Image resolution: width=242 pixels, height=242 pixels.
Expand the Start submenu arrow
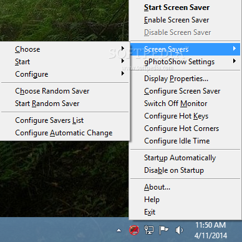(x=123, y=61)
